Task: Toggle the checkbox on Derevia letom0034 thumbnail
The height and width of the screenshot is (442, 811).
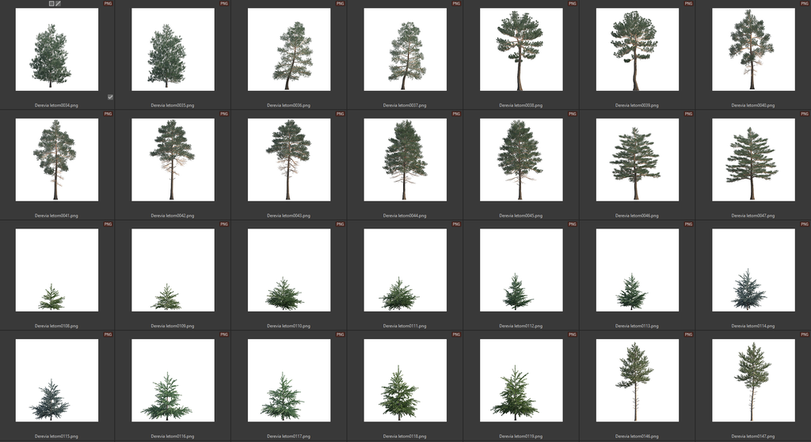Action: coord(110,97)
